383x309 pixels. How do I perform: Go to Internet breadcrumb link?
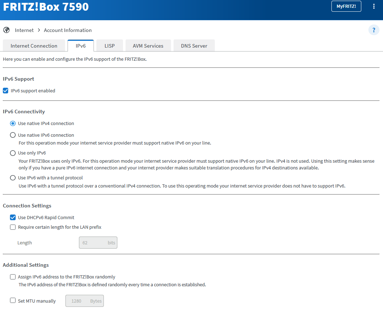click(x=24, y=30)
